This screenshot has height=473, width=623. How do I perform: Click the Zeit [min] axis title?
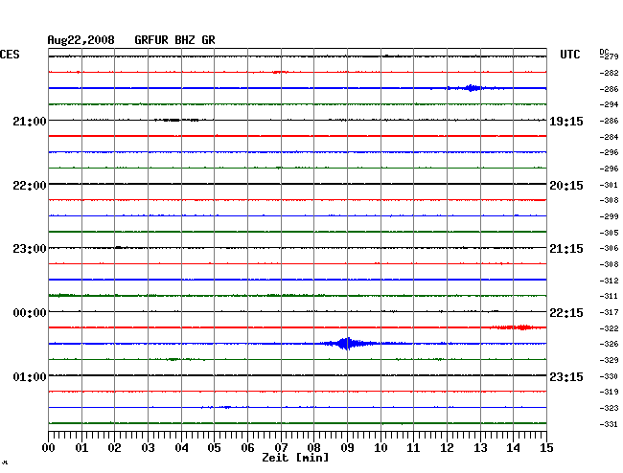(x=295, y=458)
